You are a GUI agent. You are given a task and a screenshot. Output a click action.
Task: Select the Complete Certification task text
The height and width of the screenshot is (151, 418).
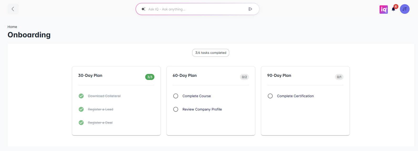click(x=295, y=96)
